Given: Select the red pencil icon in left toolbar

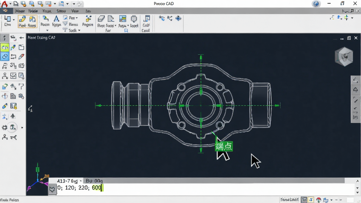Looking at the screenshot, I should tap(22, 57).
